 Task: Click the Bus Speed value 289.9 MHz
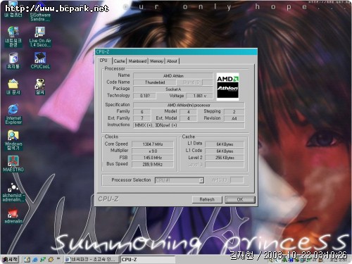point(153,164)
